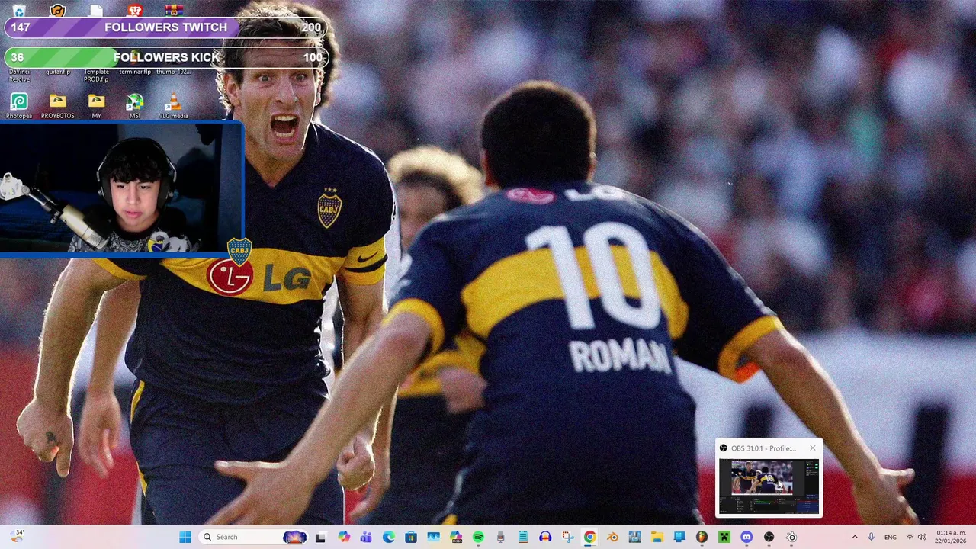Expand the hidden system tray icons
This screenshot has width=976, height=549.
pos(854,537)
